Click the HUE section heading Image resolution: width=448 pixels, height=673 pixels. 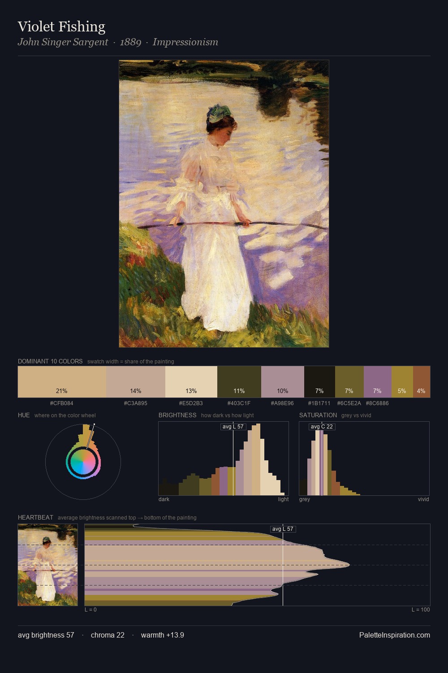pyautogui.click(x=24, y=415)
